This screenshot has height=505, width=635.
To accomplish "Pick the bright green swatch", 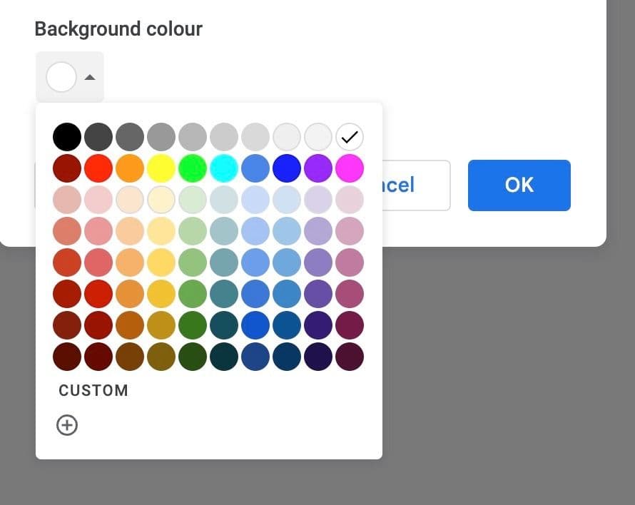I will click(193, 168).
